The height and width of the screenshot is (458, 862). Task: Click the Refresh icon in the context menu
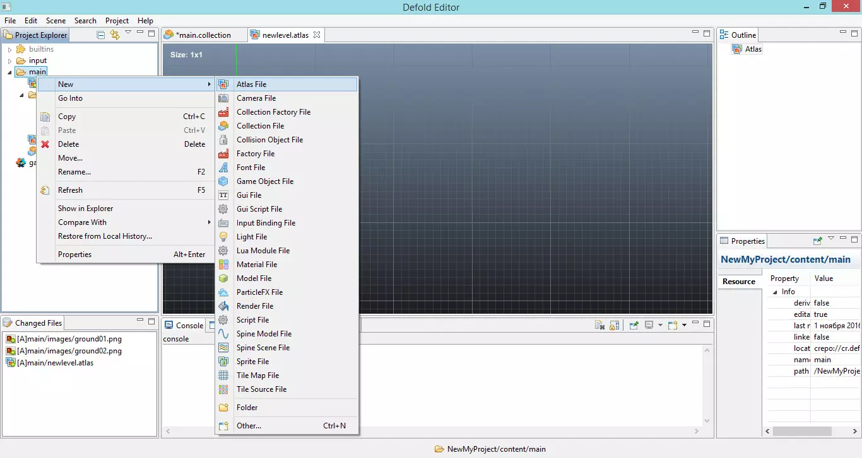[45, 190]
